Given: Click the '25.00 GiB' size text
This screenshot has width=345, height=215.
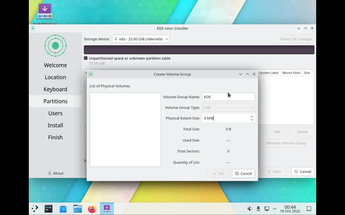Looking at the screenshot, I should point(97,63).
